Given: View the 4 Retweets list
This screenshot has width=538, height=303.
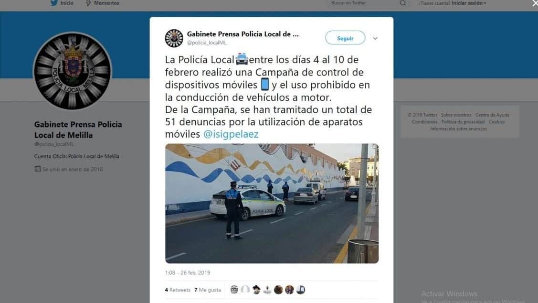Looking at the screenshot, I should (178, 290).
